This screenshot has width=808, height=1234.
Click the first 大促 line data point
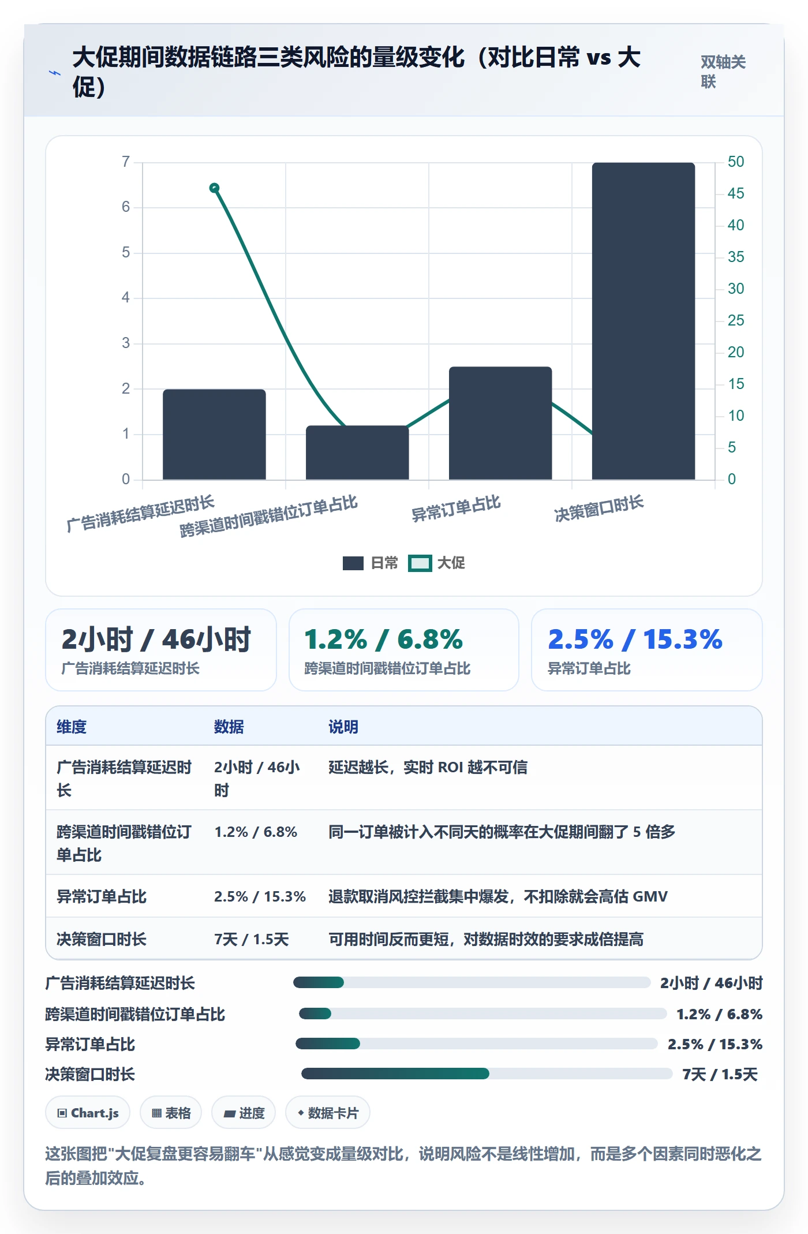pos(214,188)
